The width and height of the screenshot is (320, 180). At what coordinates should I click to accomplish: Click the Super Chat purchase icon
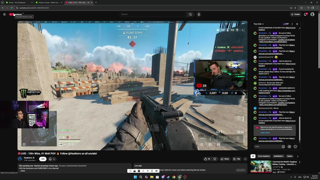[289, 147]
